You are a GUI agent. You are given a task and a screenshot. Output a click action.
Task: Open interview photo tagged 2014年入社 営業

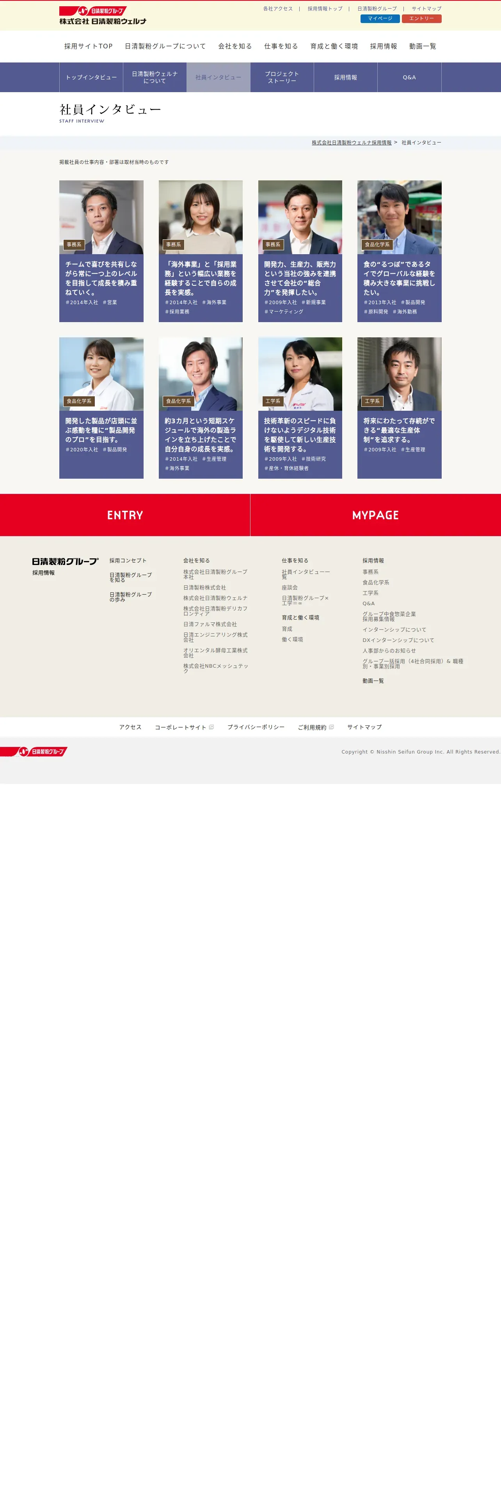tap(101, 217)
